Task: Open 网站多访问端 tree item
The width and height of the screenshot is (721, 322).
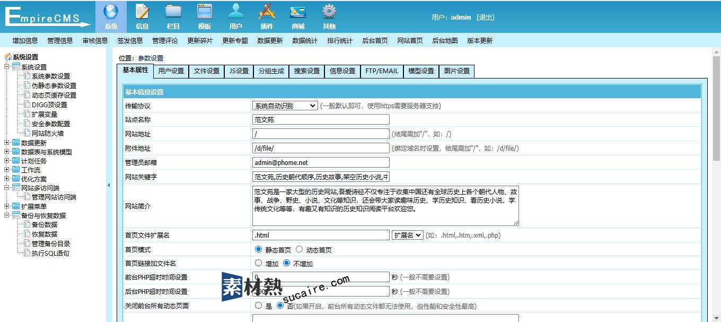Action: point(40,188)
